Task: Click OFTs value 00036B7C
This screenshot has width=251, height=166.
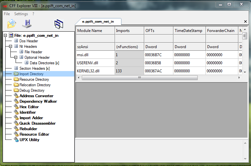Action: pyautogui.click(x=159, y=55)
